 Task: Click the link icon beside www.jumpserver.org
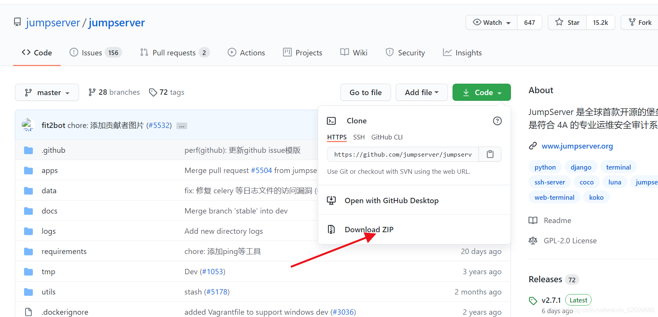pyautogui.click(x=533, y=146)
